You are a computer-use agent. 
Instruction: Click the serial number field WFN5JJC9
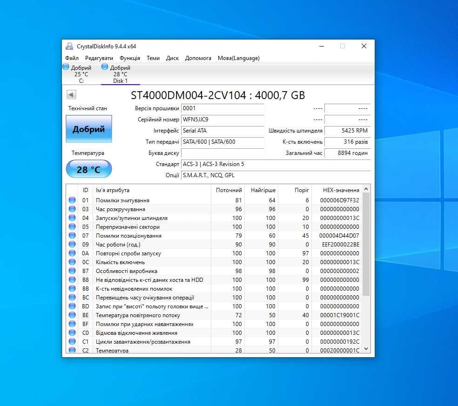(222, 120)
